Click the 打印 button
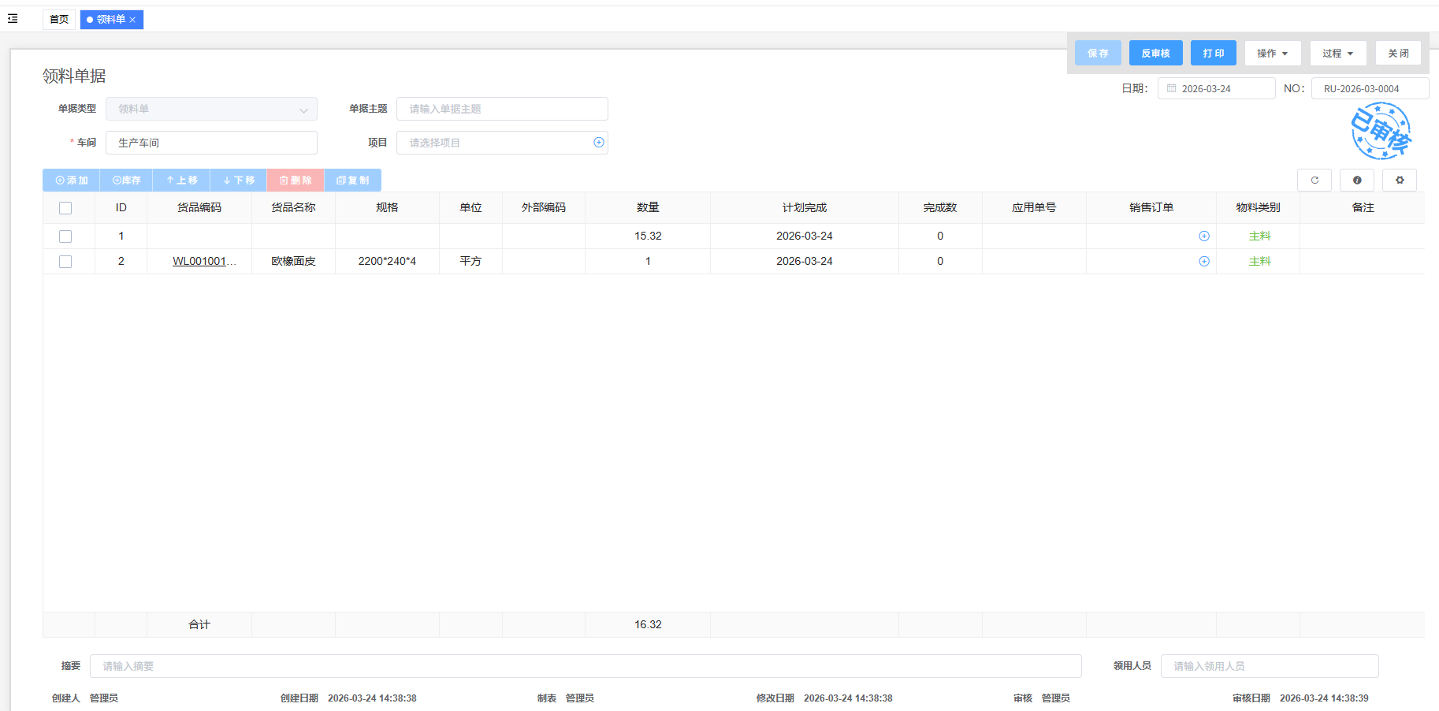Screen dimensions: 1439x711 [x=1213, y=54]
